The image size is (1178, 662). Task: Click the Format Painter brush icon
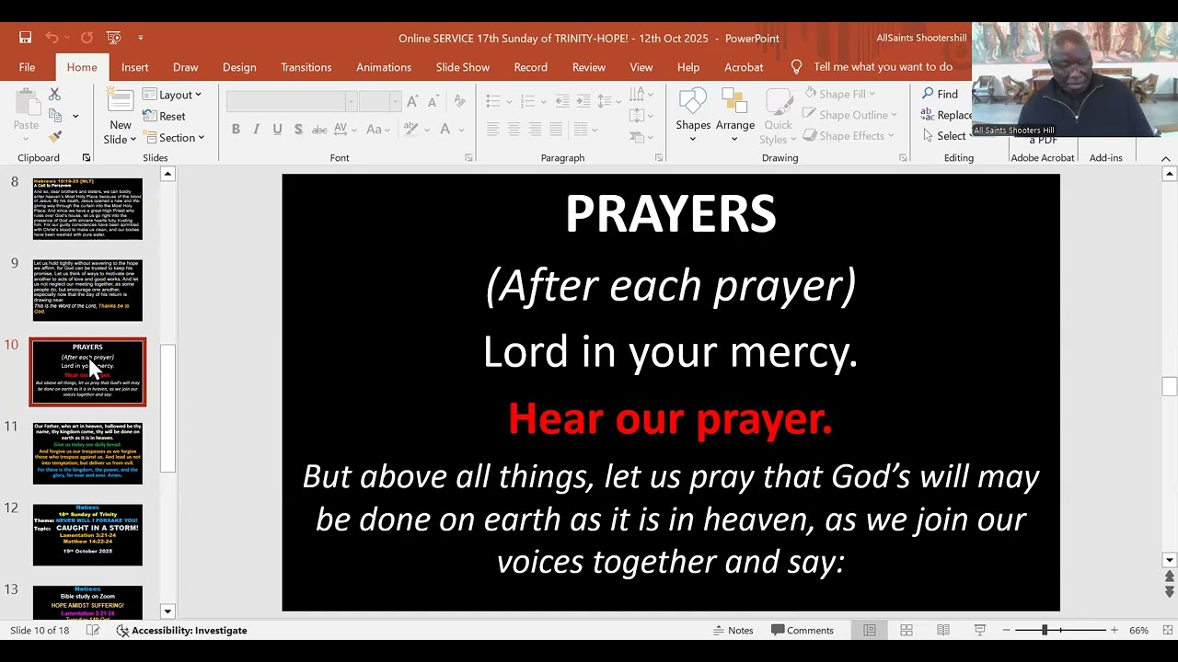(54, 137)
